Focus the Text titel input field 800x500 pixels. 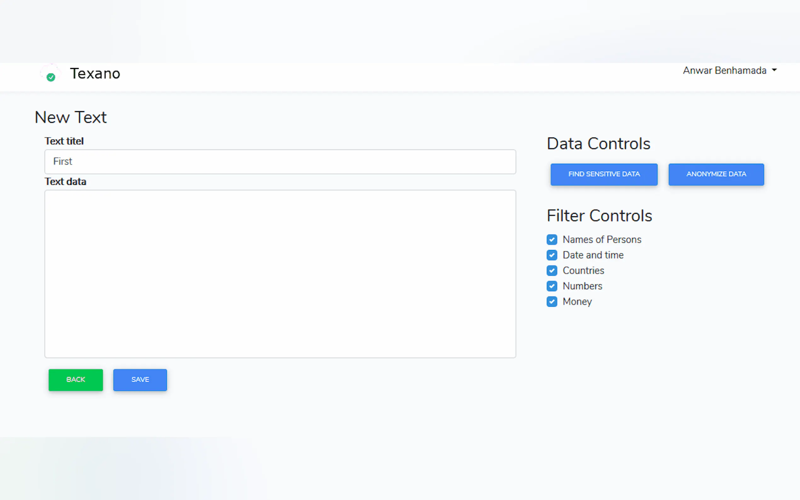[x=280, y=162]
